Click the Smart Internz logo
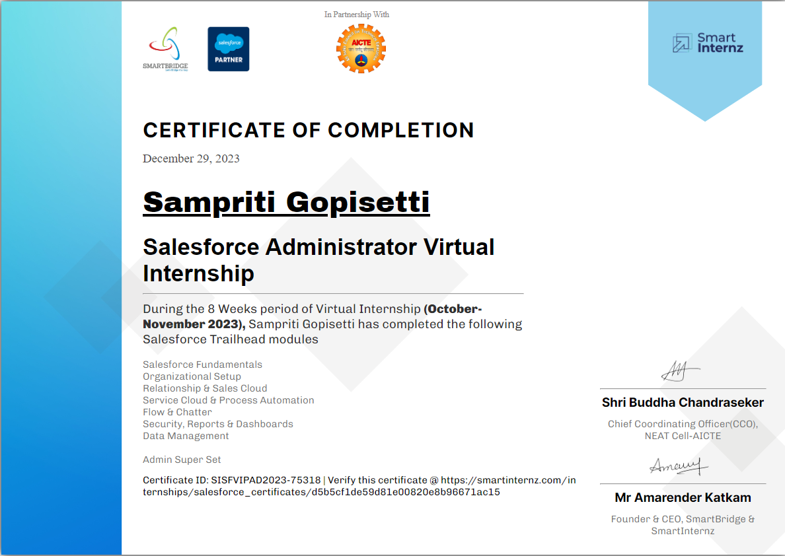This screenshot has width=785, height=556. 708,43
